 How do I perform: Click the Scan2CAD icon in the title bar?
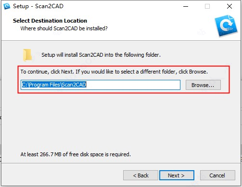(x=7, y=6)
